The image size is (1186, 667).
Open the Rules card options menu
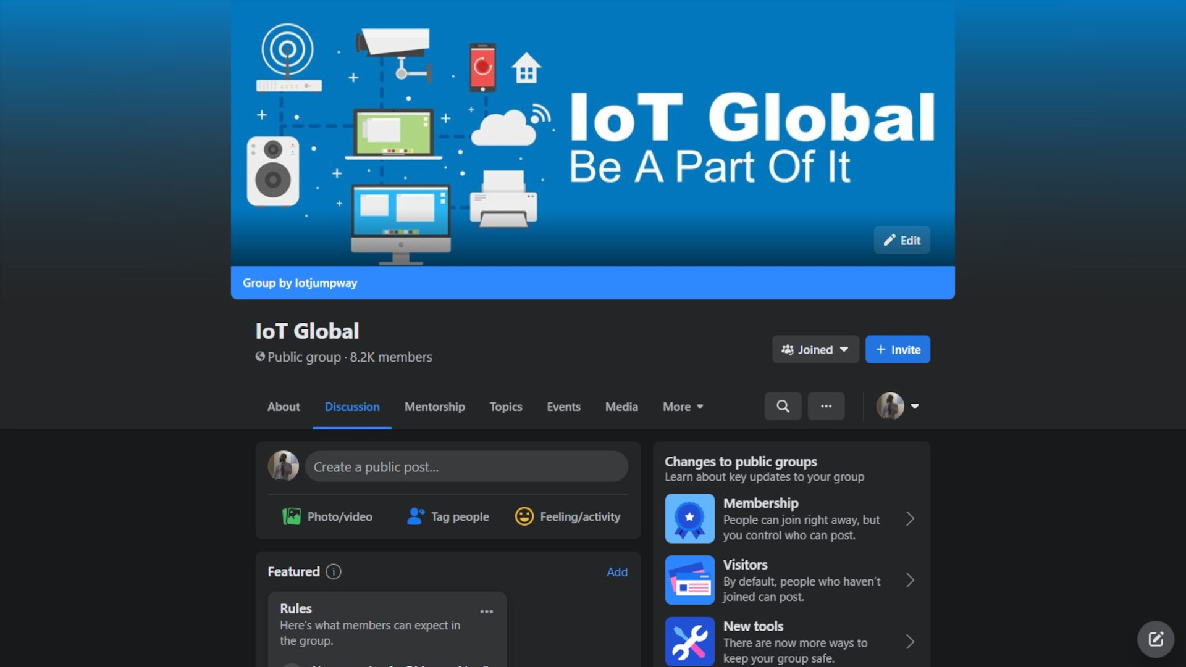487,611
